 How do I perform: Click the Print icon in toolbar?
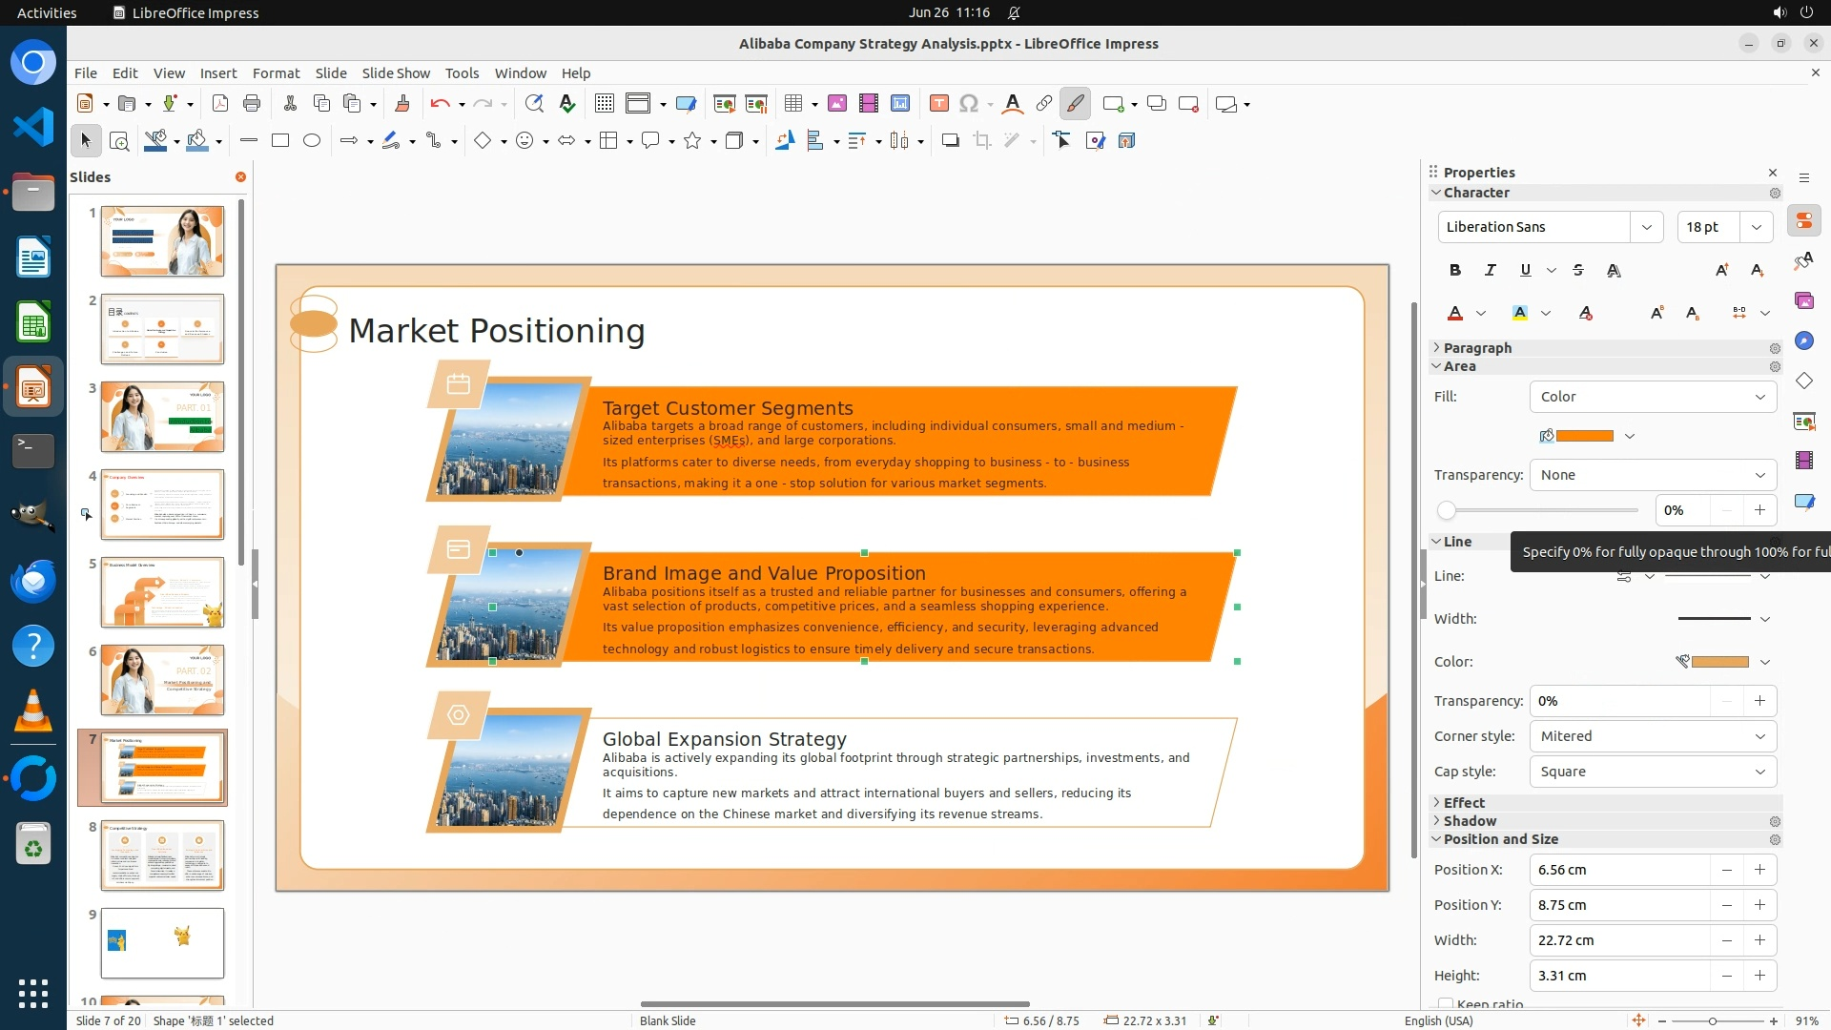tap(252, 103)
